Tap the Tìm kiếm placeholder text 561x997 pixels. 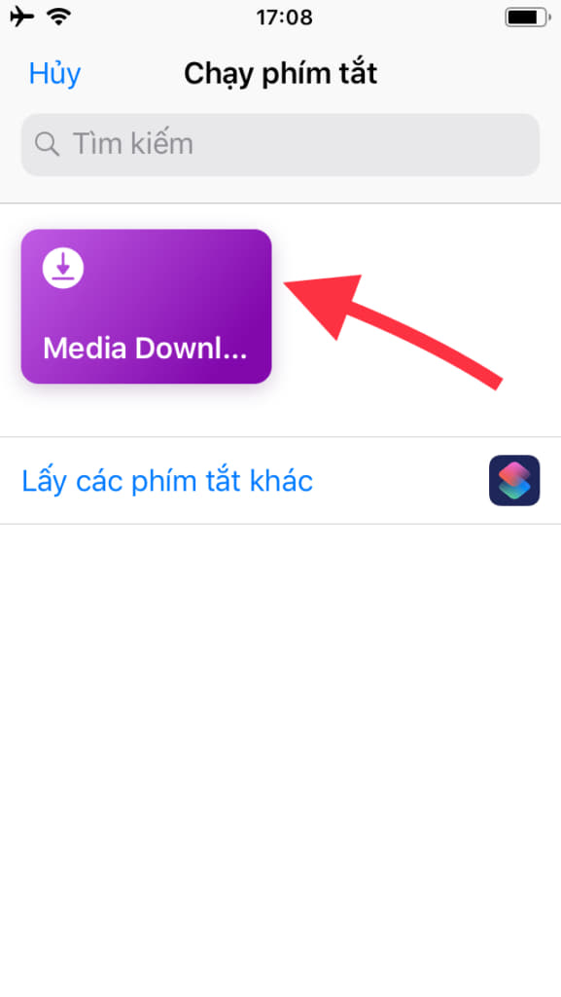(x=133, y=144)
